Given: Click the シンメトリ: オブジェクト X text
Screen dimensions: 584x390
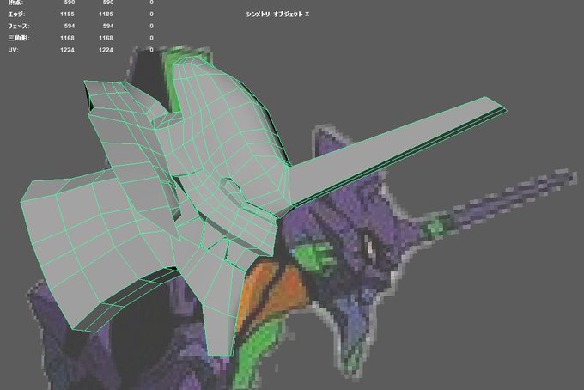Looking at the screenshot, I should [277, 14].
